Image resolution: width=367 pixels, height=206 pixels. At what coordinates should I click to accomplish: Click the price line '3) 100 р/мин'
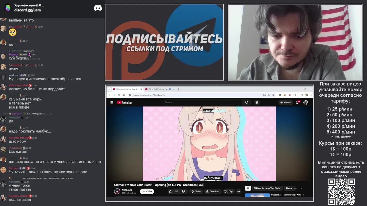[x=341, y=120]
